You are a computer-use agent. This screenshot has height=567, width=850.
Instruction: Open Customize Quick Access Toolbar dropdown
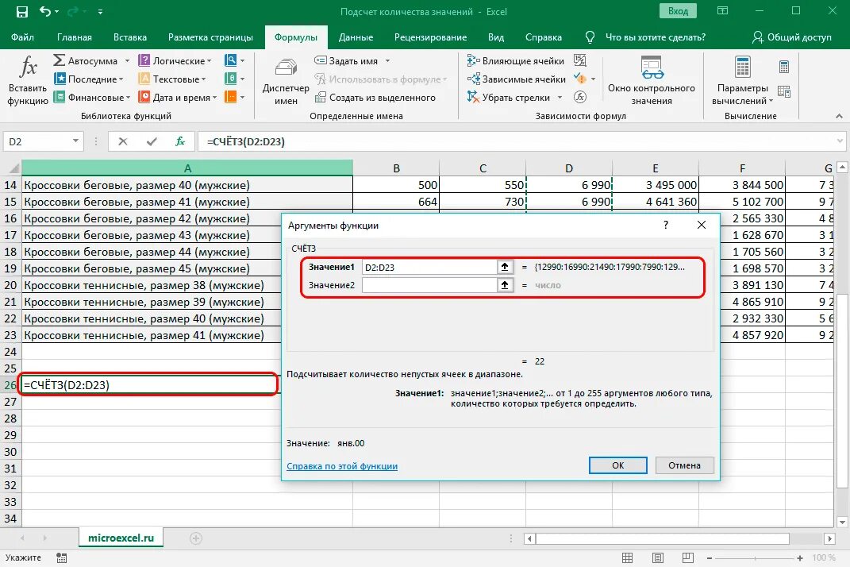click(x=100, y=11)
